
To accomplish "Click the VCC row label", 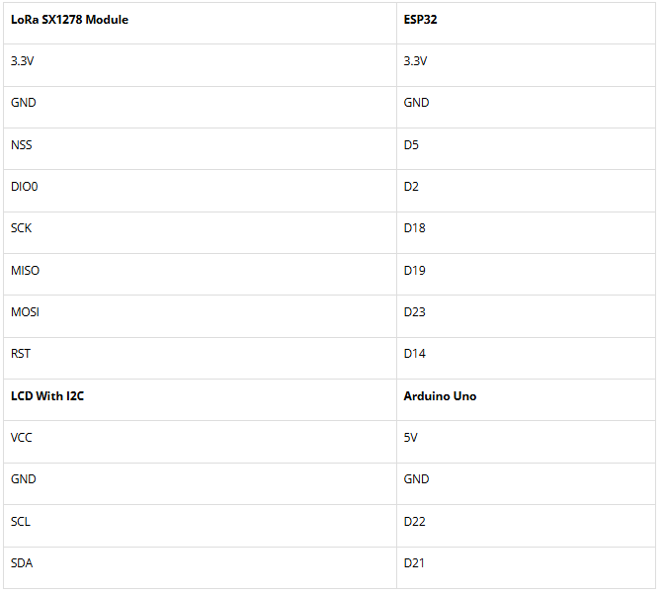I will click(22, 438).
